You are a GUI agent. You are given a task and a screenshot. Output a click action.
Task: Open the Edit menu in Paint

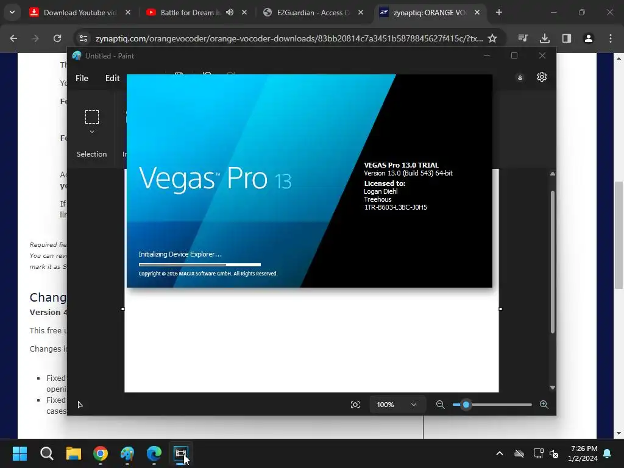112,78
